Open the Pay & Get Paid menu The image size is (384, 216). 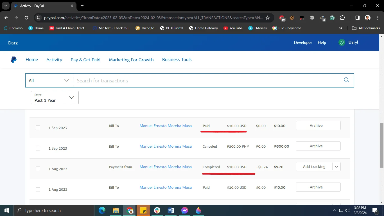[x=85, y=60]
